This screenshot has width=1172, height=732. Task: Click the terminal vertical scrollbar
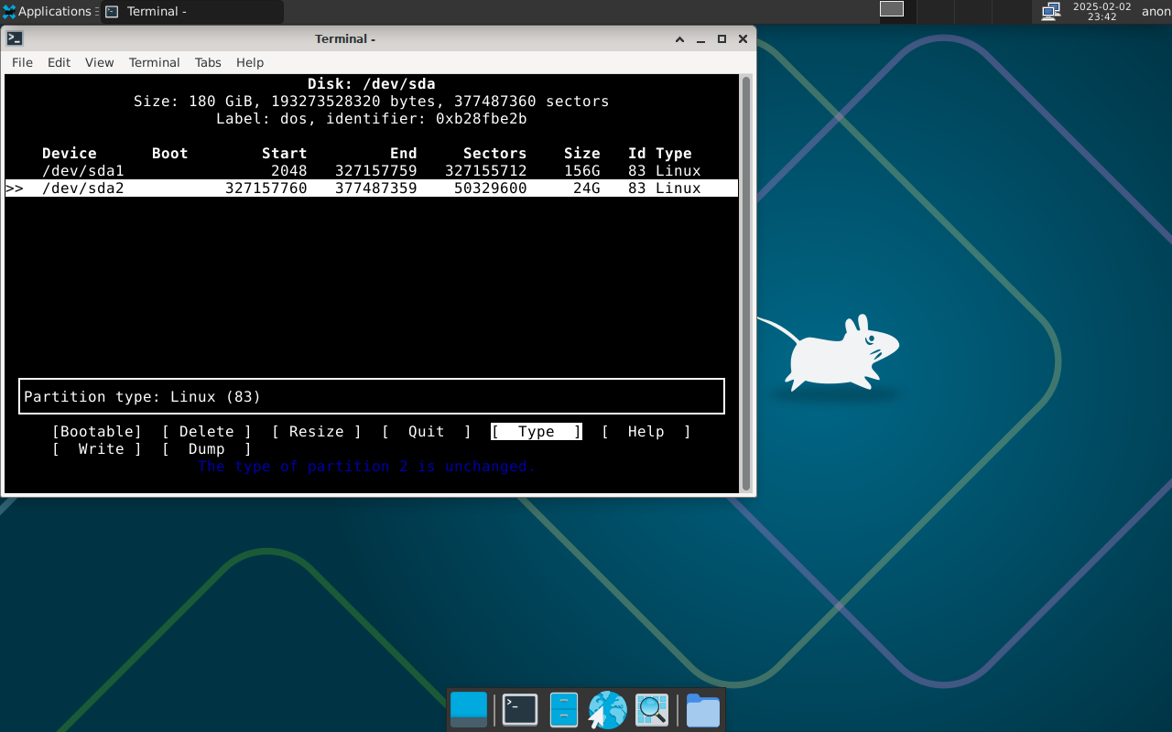[x=746, y=284]
